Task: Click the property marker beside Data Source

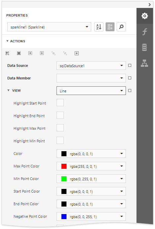Action: point(130,66)
